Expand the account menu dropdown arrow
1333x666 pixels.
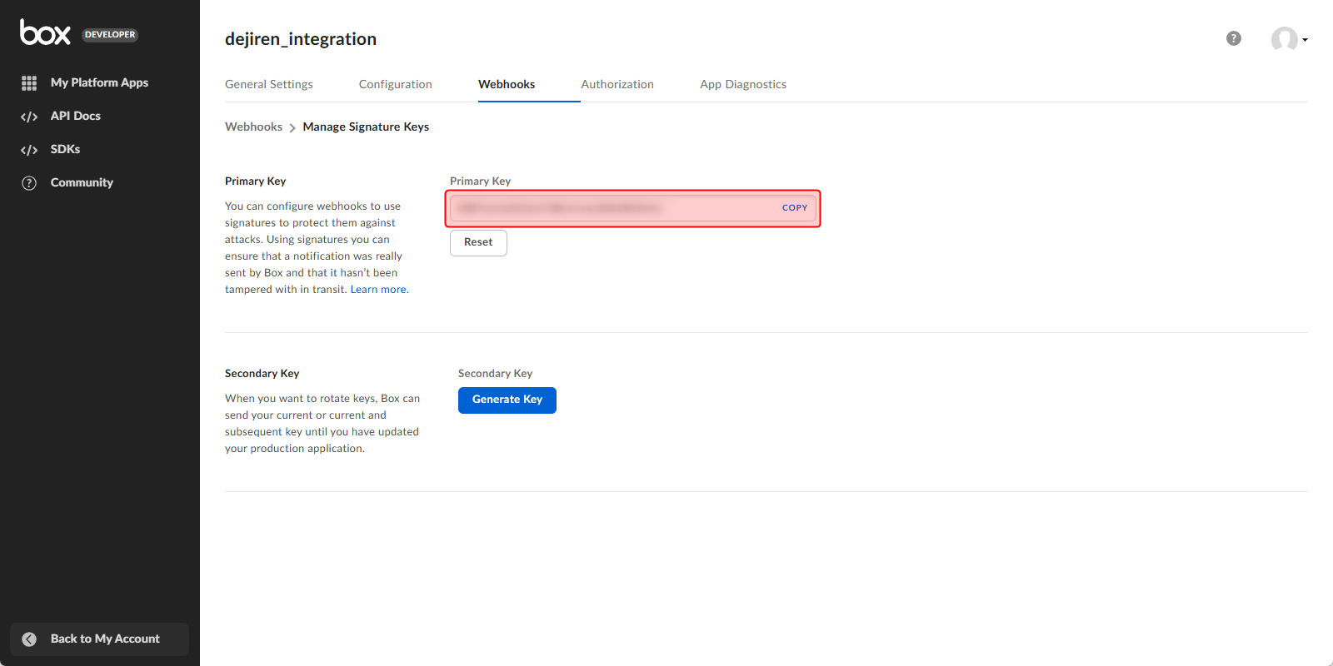(1305, 39)
